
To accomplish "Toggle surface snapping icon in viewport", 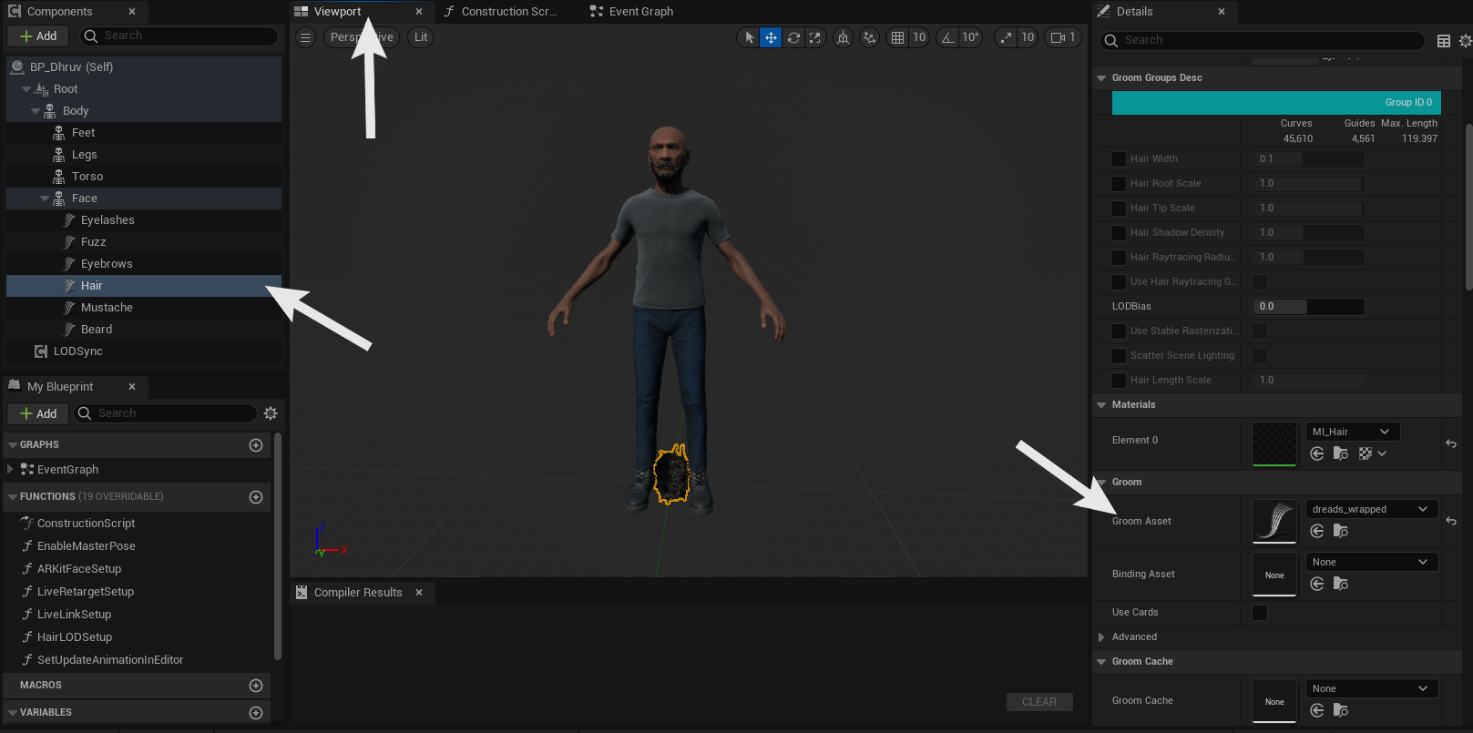I will [x=870, y=37].
